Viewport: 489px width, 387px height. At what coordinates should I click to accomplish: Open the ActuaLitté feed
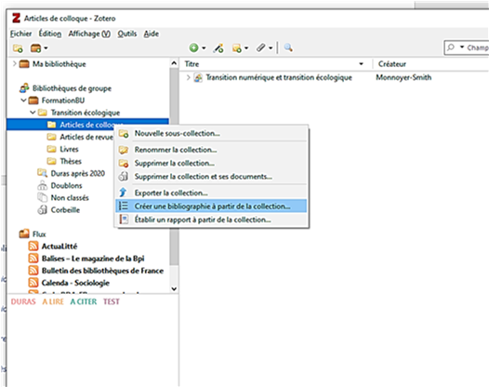[x=59, y=247]
